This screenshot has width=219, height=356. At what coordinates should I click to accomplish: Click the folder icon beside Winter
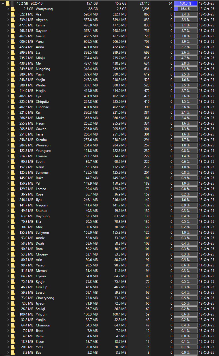tap(13, 85)
